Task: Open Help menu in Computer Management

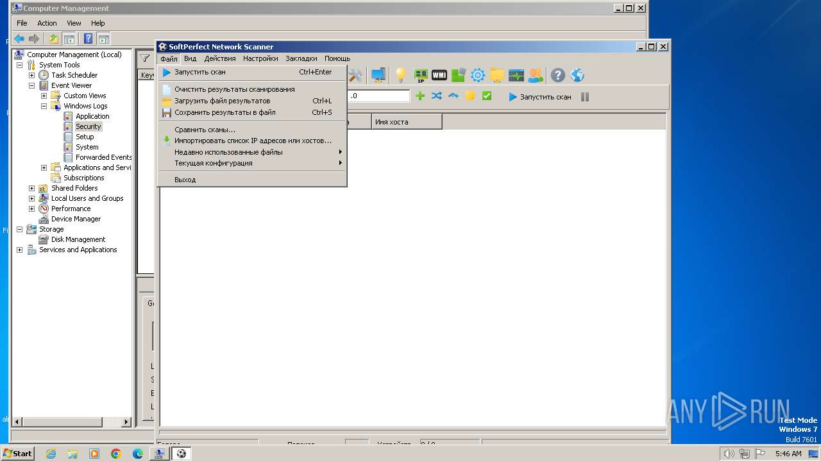Action: tap(97, 23)
